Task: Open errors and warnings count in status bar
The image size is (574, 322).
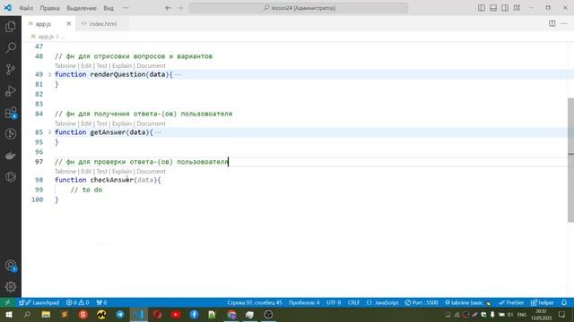Action: tap(78, 302)
